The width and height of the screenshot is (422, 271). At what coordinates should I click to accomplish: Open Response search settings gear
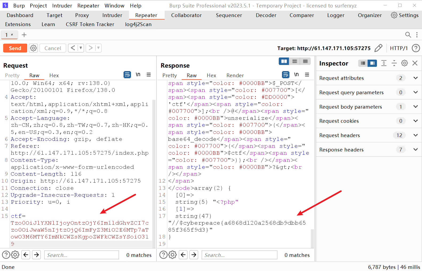click(173, 255)
